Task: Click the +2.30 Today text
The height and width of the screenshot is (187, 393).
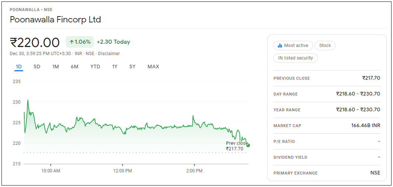Action: tap(113, 42)
